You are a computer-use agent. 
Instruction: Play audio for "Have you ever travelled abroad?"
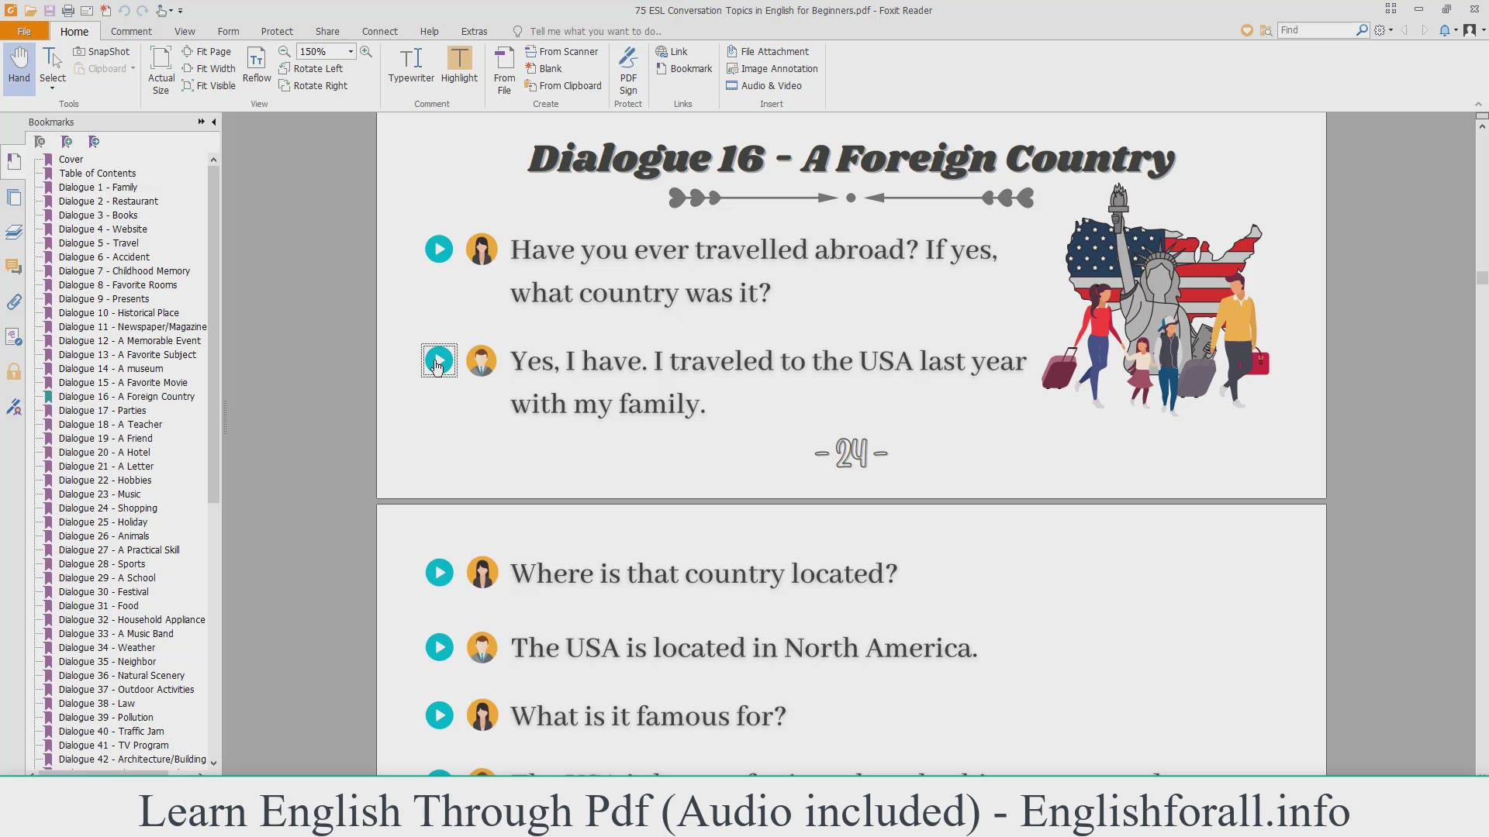pyautogui.click(x=439, y=249)
